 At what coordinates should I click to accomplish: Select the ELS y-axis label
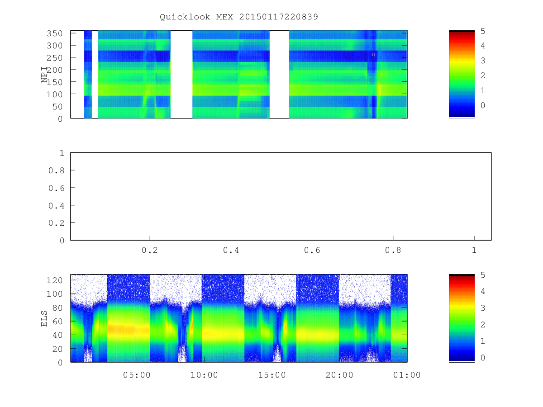(x=44, y=318)
